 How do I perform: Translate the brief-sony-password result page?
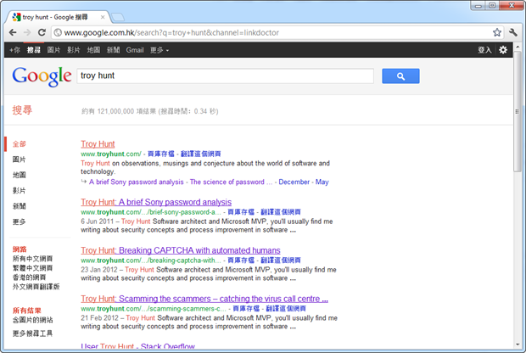281,212
